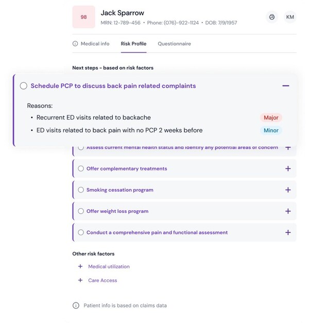Open the Medical info tab

(95, 44)
